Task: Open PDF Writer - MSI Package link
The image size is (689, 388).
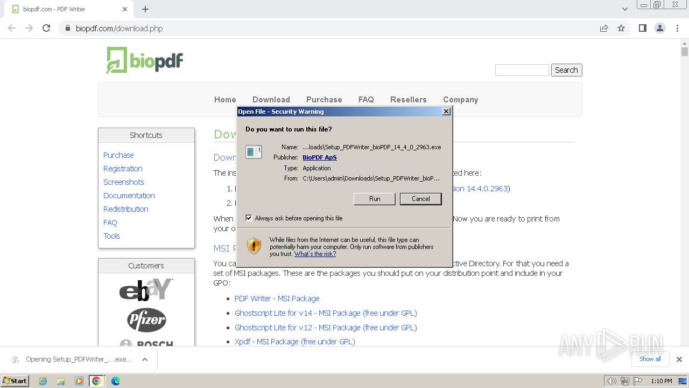Action: pos(277,299)
